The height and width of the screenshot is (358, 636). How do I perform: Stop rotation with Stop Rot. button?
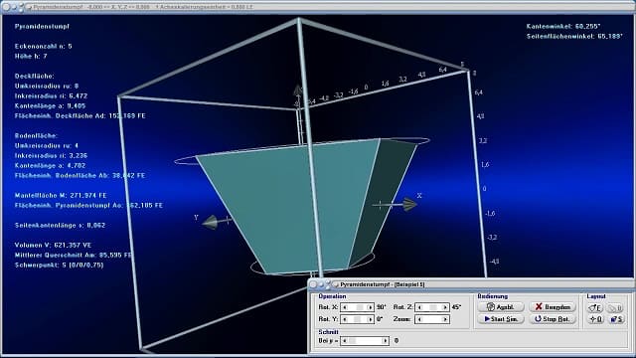point(553,319)
